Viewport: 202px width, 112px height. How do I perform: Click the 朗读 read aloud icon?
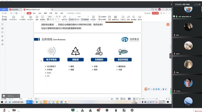click(128, 17)
